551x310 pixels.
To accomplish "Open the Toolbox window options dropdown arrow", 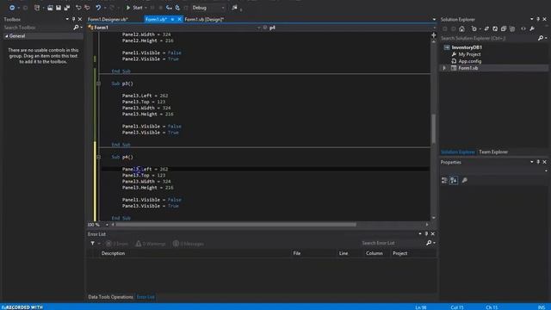I will (x=67, y=19).
